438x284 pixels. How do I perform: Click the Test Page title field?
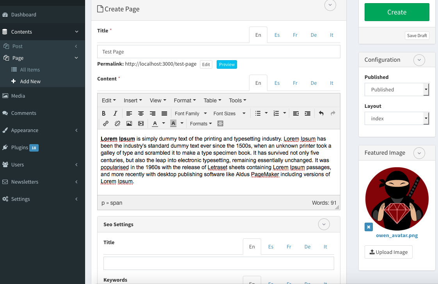tap(219, 52)
